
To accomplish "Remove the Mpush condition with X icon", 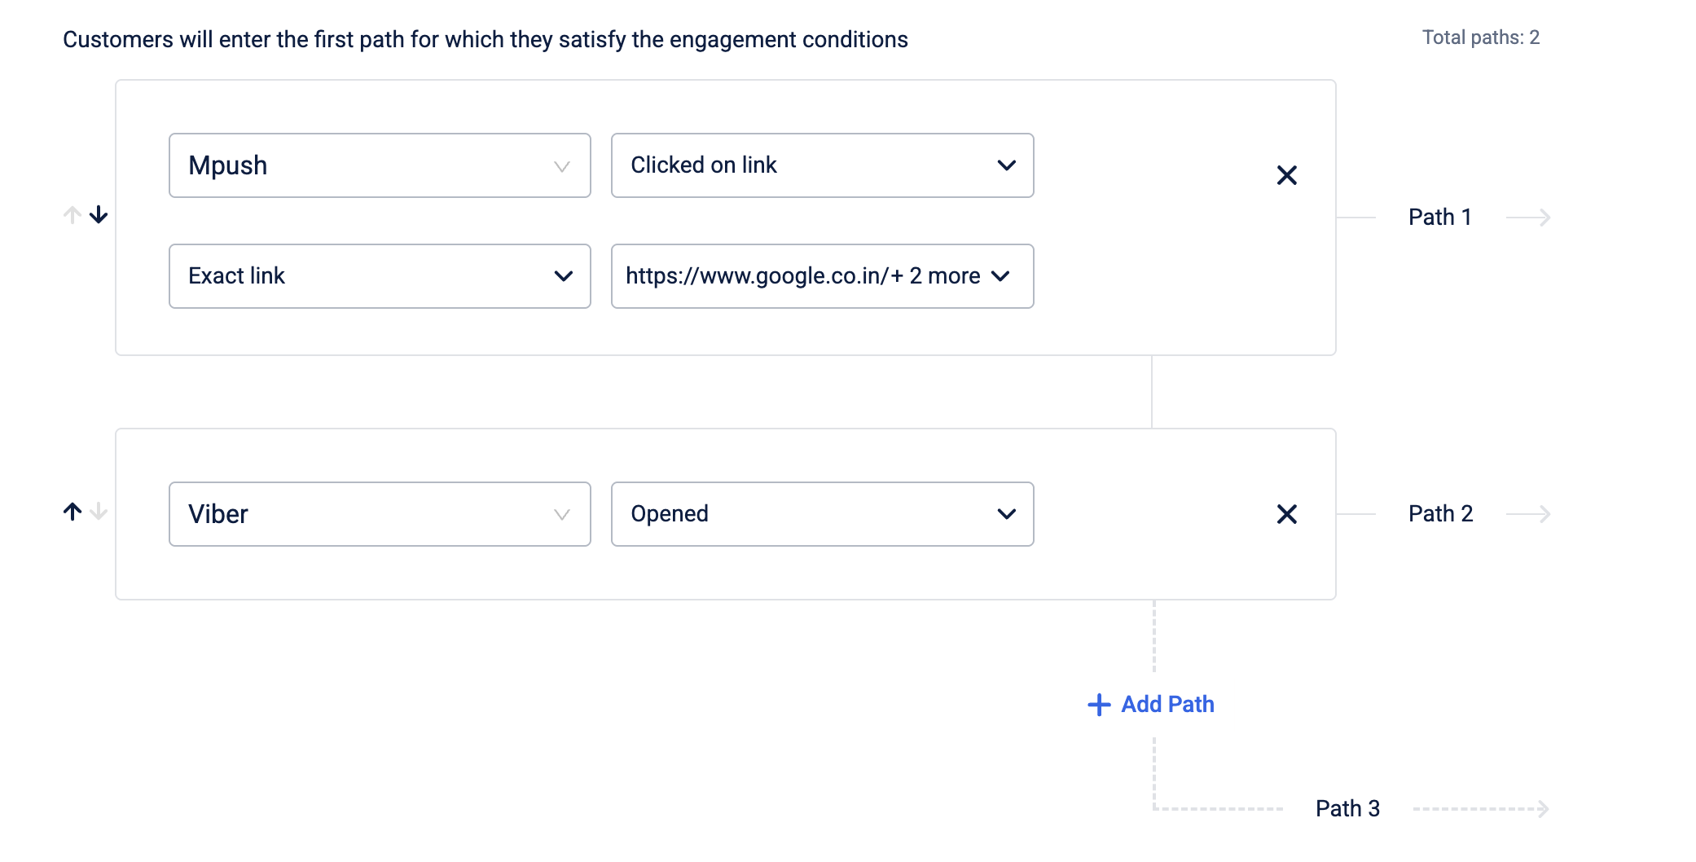I will pos(1287,175).
